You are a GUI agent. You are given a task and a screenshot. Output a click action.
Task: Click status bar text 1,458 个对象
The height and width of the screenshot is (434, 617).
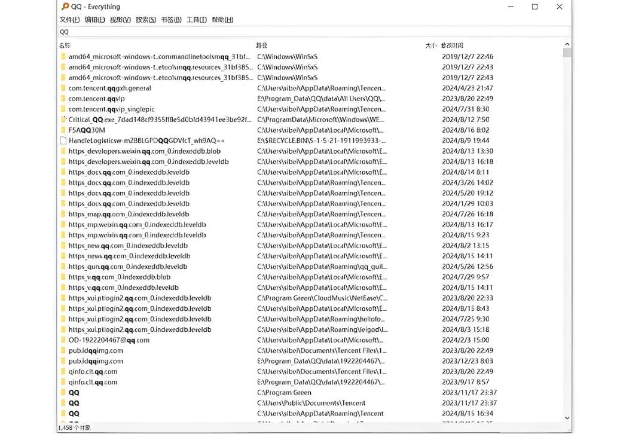point(74,427)
